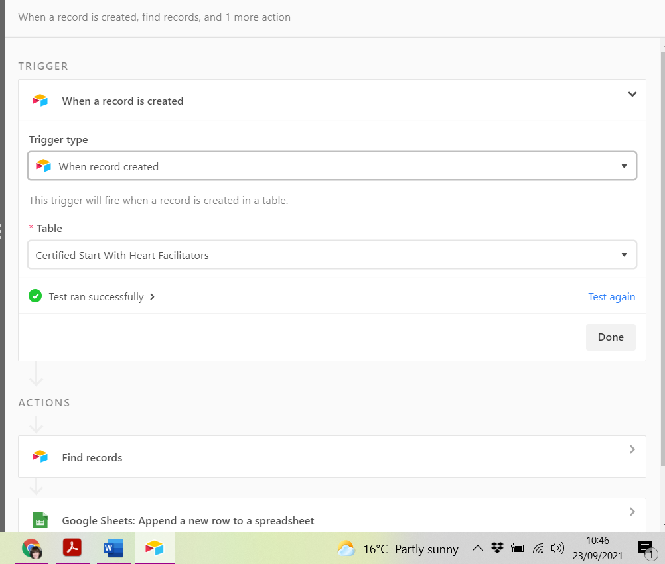Expand the Find records action

[632, 449]
